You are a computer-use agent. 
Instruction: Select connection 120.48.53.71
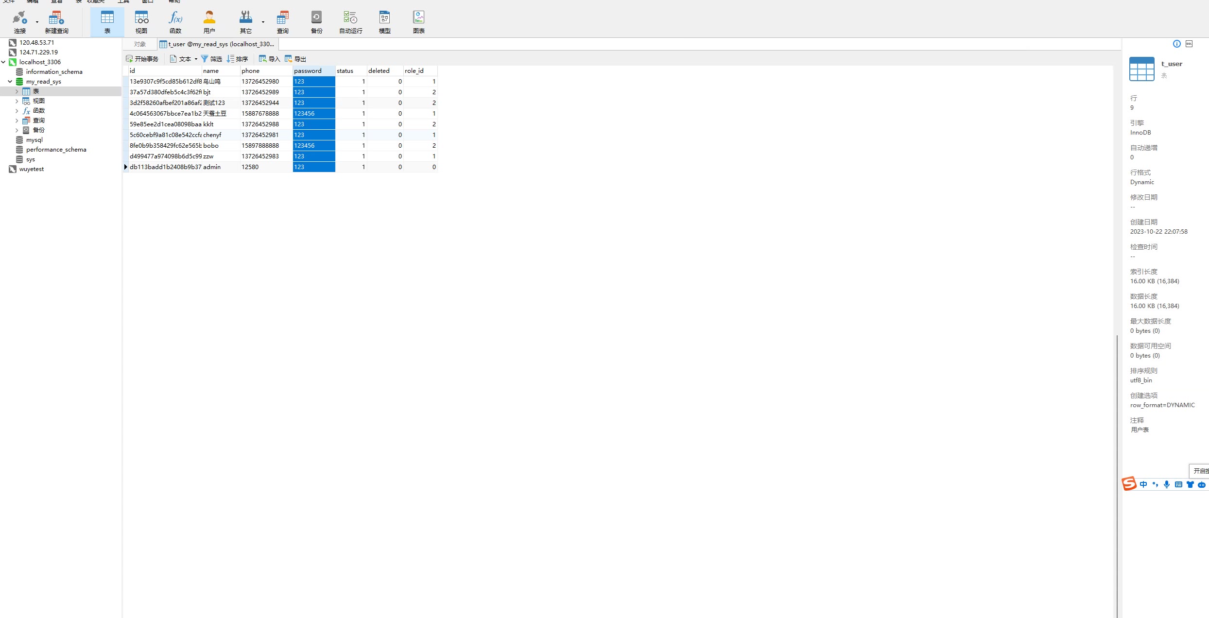37,43
